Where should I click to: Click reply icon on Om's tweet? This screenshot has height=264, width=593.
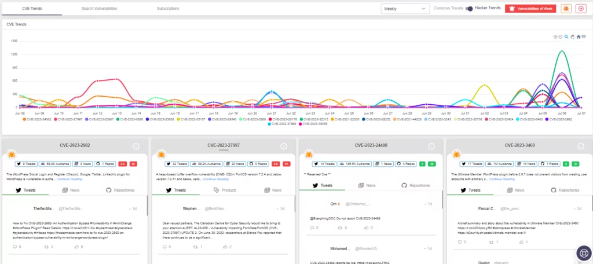(x=312, y=228)
